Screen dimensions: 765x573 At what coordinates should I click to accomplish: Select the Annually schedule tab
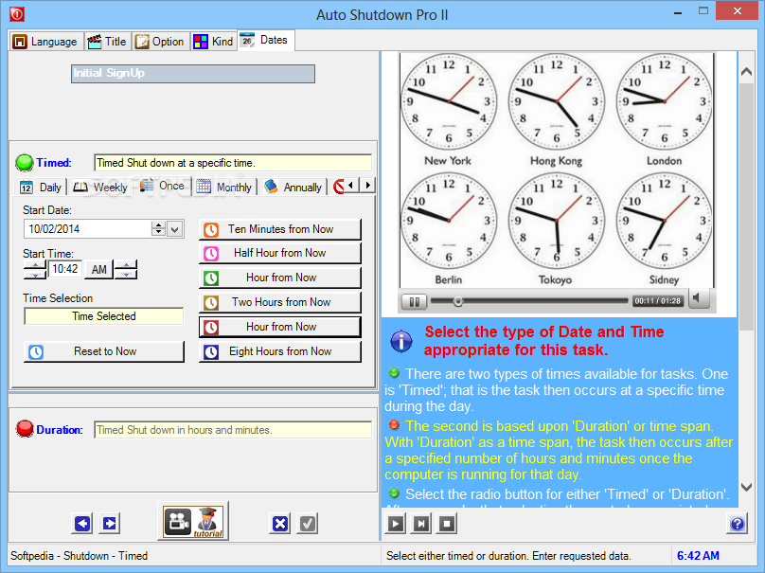[x=293, y=188]
